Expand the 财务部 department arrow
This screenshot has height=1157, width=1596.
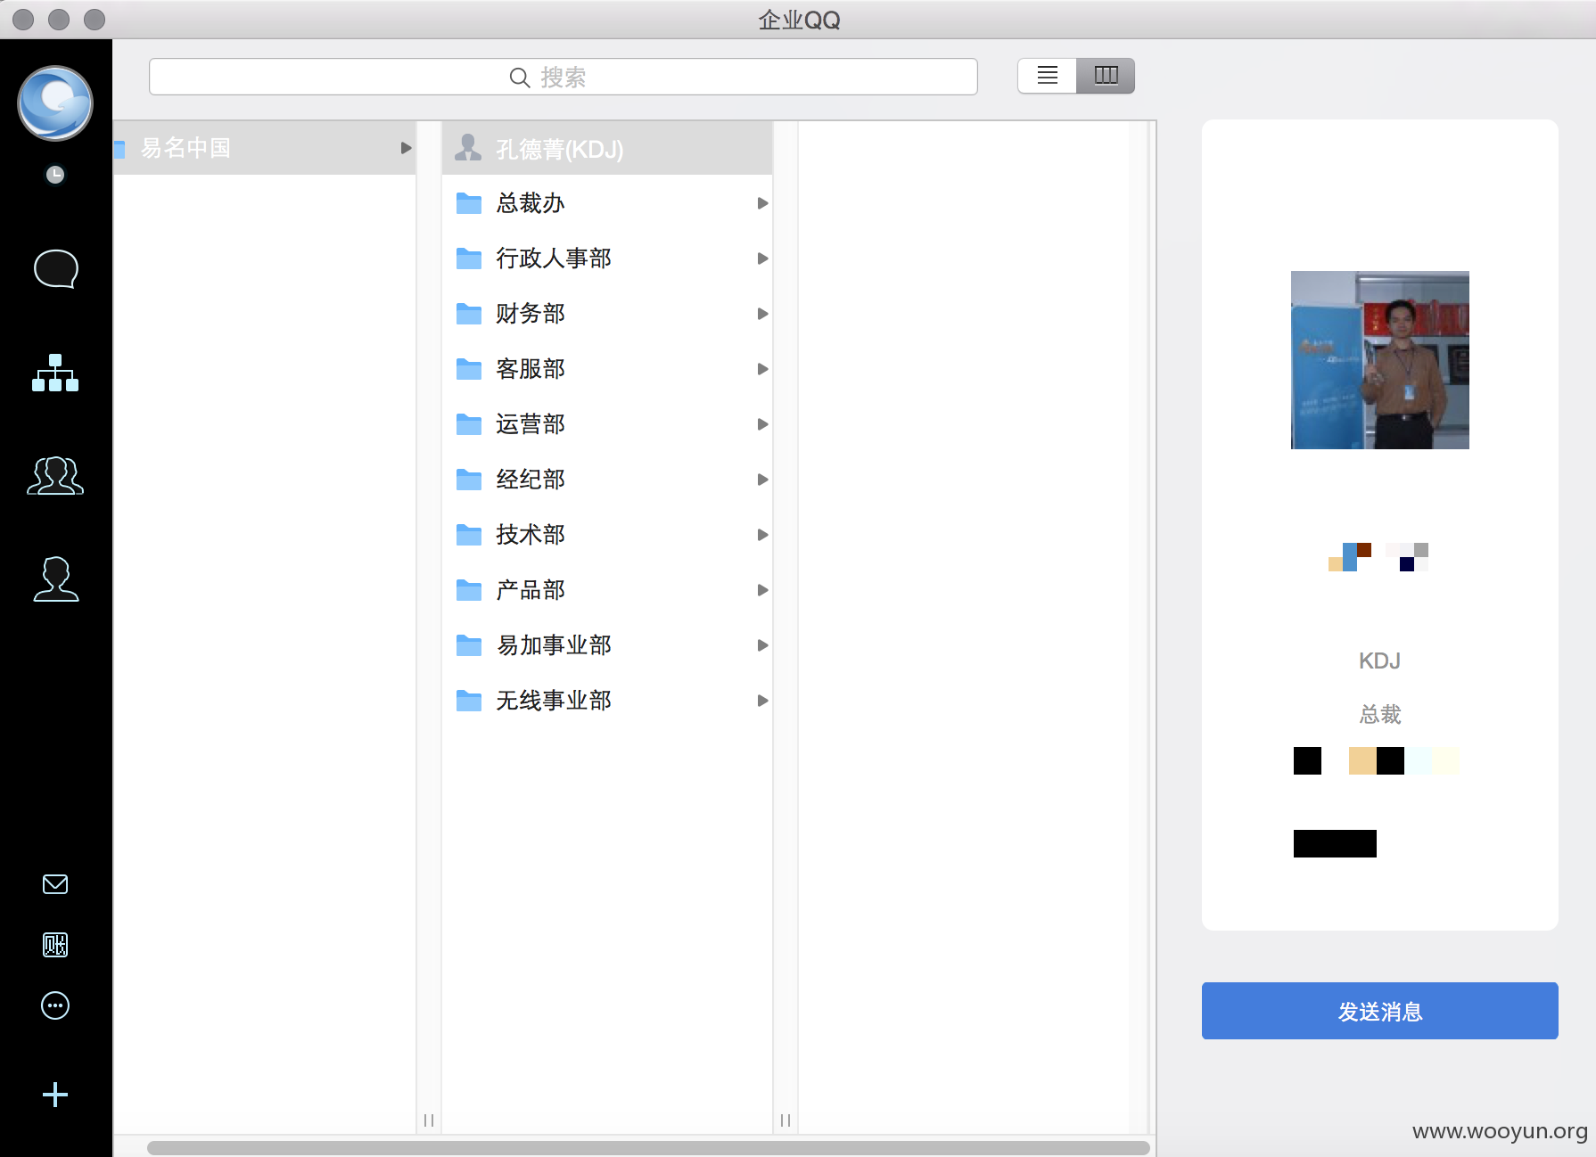762,314
